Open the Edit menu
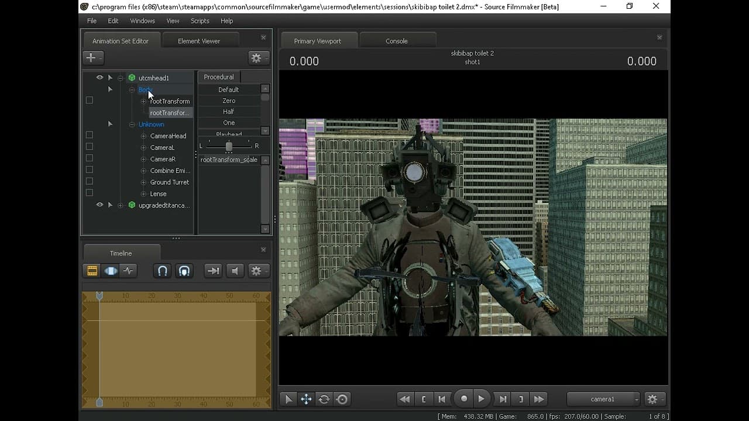This screenshot has width=749, height=421. pyautogui.click(x=113, y=21)
